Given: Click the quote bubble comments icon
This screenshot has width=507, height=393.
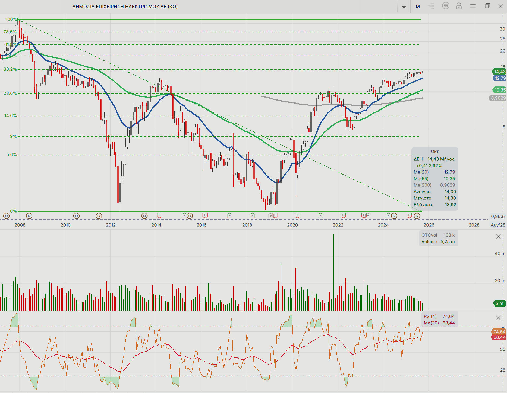Looking at the screenshot, I should 445,6.
